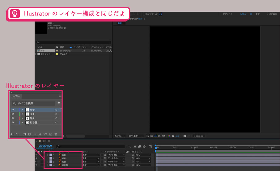The image size is (280, 171).
Task: Click reset exposure icon in viewer footer
Action: click(x=173, y=136)
